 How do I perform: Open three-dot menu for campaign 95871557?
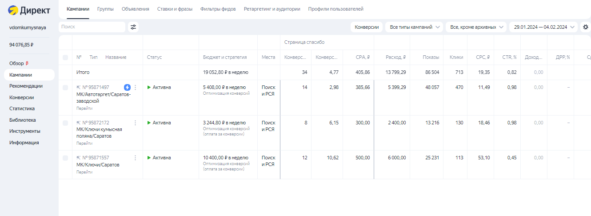coord(136,158)
